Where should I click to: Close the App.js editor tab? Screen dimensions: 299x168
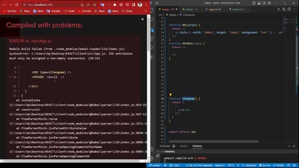pos(177,9)
